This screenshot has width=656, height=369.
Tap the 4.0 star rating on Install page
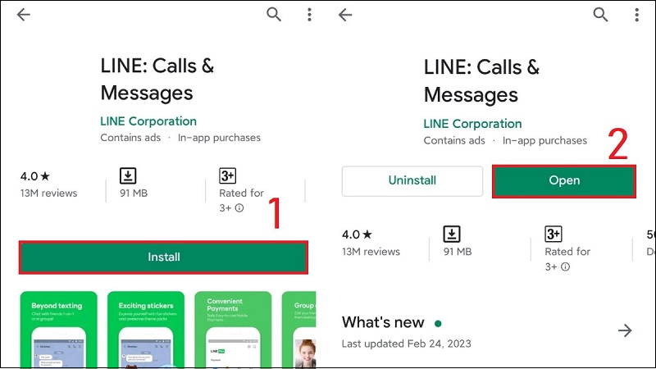(35, 176)
